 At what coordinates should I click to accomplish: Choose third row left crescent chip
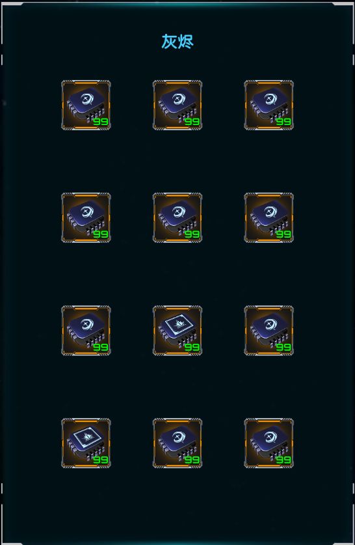coord(86,331)
